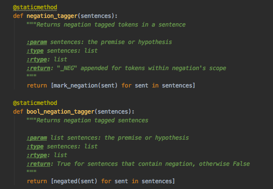Click the :rtype tag in negation_tagger docstring
The height and width of the screenshot is (189, 273).
(37, 59)
